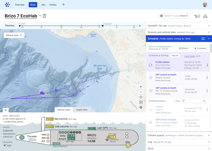Click the schedule history search field
Viewport: 212px width, 151px height.
(x=198, y=101)
